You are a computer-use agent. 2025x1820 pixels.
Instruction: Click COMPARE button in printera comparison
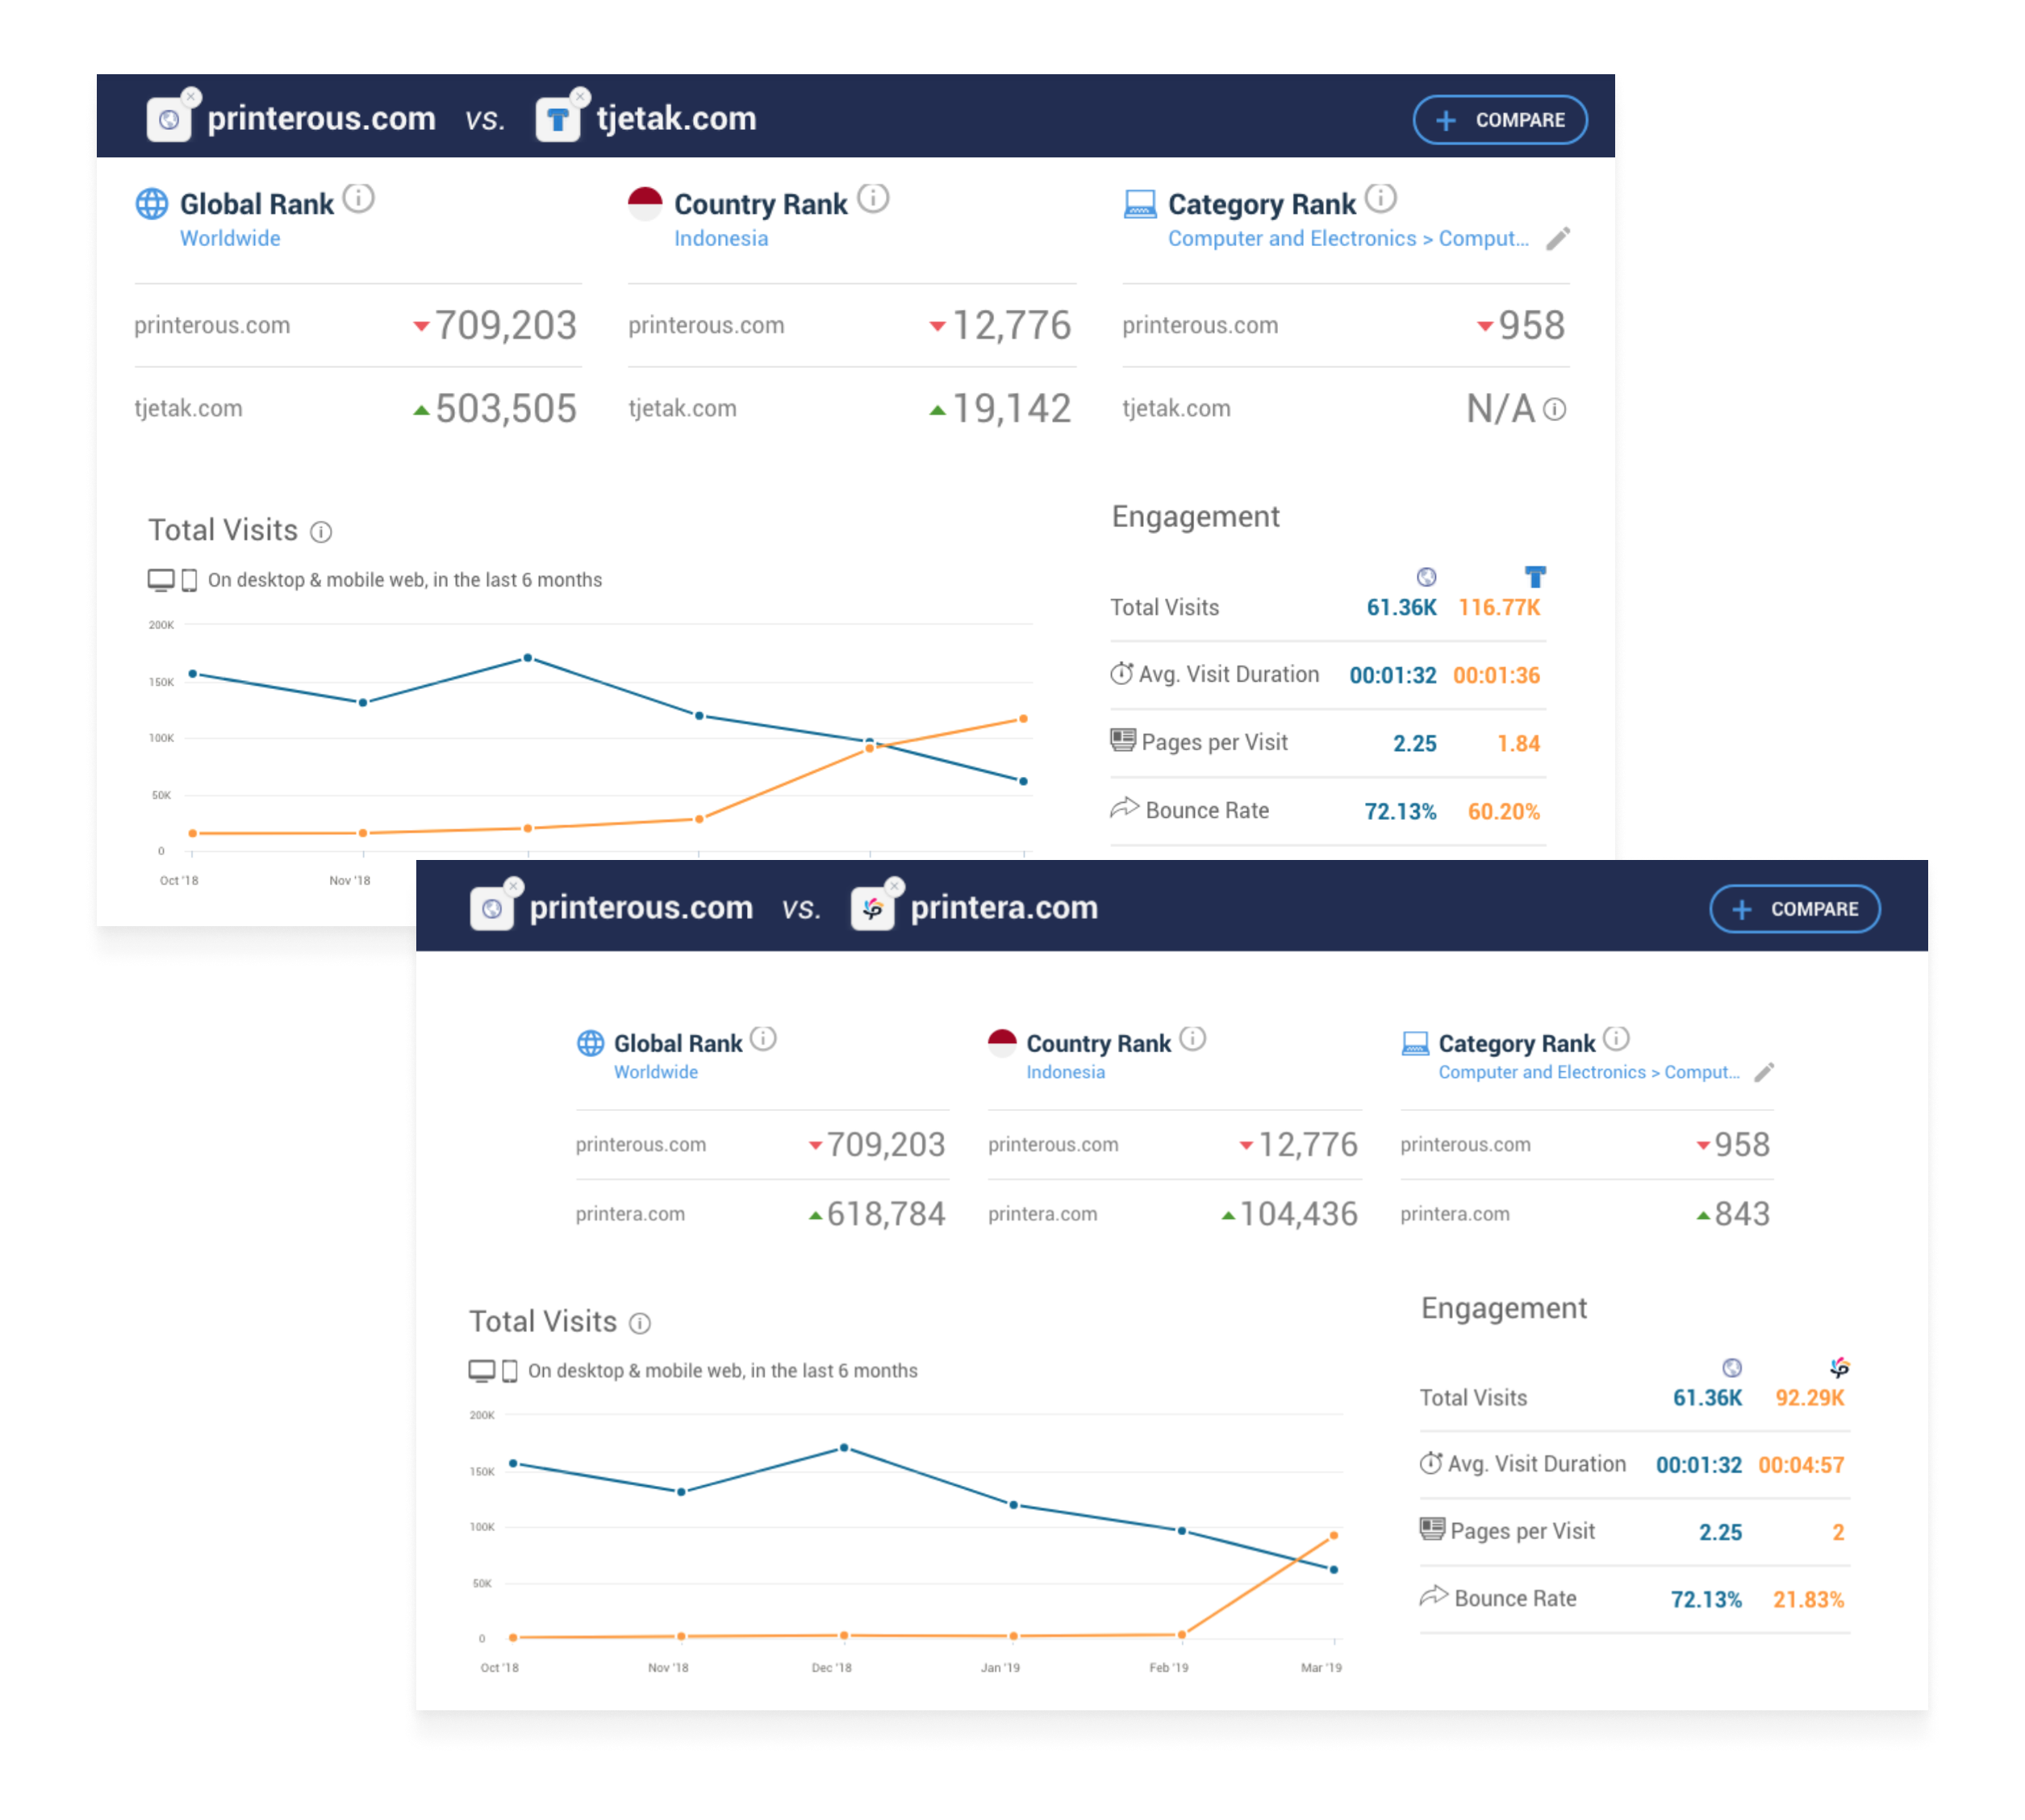pyautogui.click(x=1794, y=909)
